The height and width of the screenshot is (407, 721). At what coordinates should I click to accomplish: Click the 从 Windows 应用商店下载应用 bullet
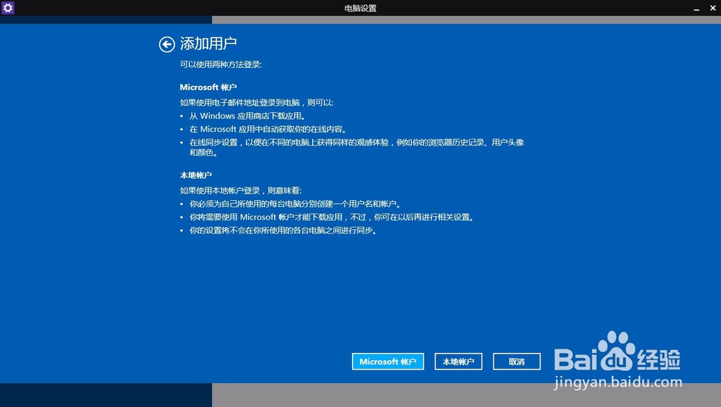pyautogui.click(x=247, y=116)
